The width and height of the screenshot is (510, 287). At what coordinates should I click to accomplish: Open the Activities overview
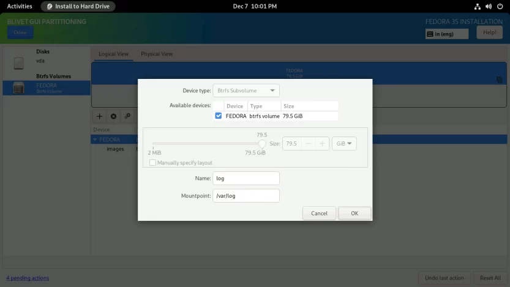coord(20,6)
